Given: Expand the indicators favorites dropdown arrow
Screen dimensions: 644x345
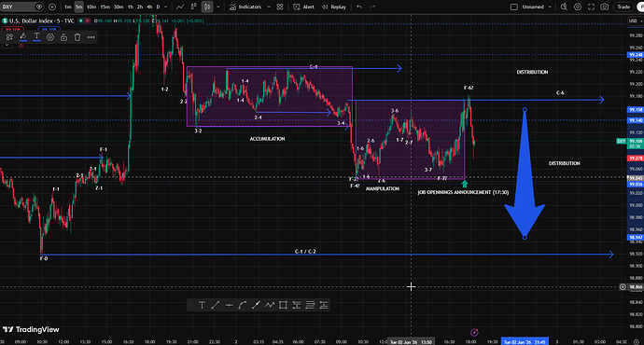Looking at the screenshot, I should coord(269,7).
